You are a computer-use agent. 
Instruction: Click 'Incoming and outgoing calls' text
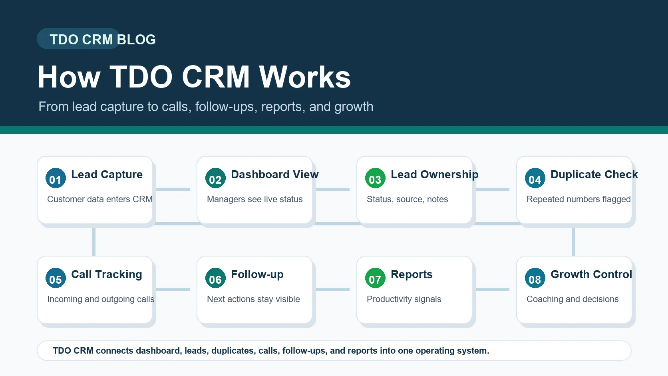tap(101, 299)
